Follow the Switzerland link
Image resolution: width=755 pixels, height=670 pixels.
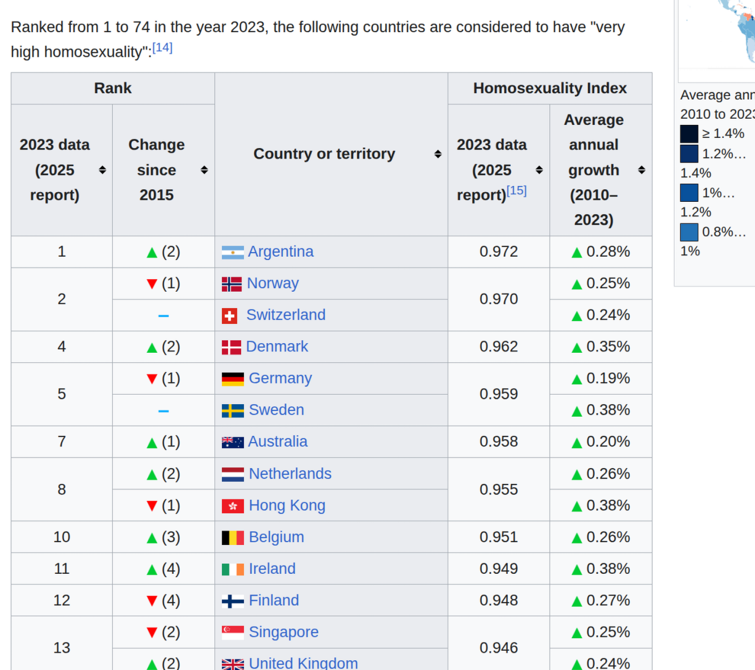pyautogui.click(x=286, y=315)
